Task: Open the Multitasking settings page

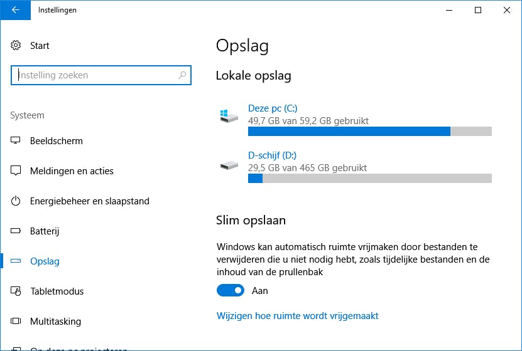Action: point(55,322)
